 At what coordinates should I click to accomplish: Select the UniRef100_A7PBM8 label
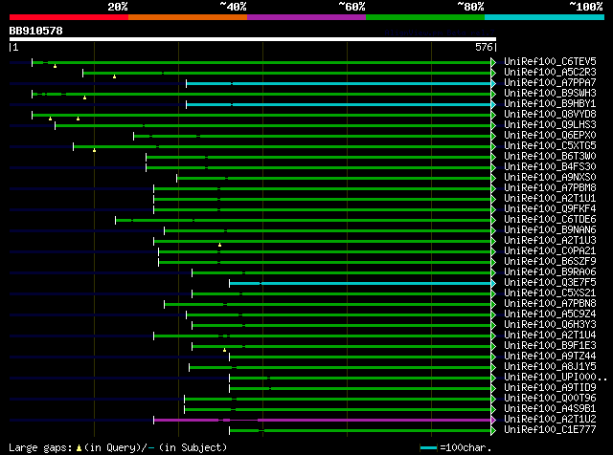(x=550, y=188)
